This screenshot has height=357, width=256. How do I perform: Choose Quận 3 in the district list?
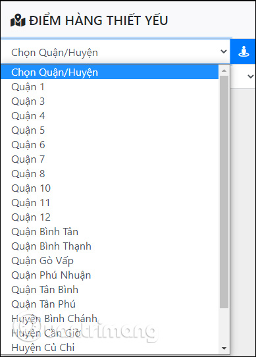(110, 101)
